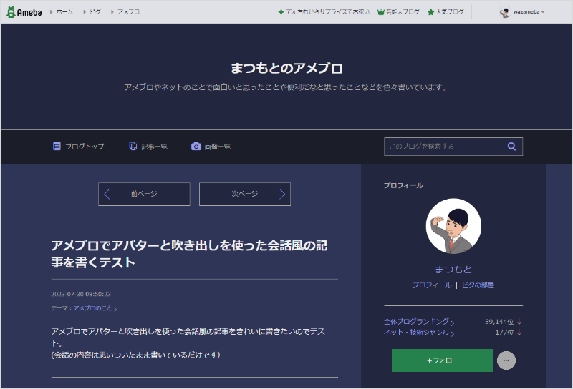Go to 前ページ

(144, 194)
